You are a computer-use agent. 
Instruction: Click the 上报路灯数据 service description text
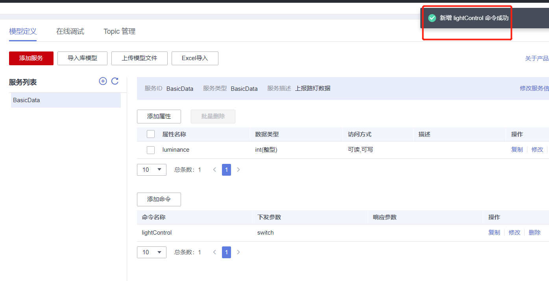coord(313,88)
